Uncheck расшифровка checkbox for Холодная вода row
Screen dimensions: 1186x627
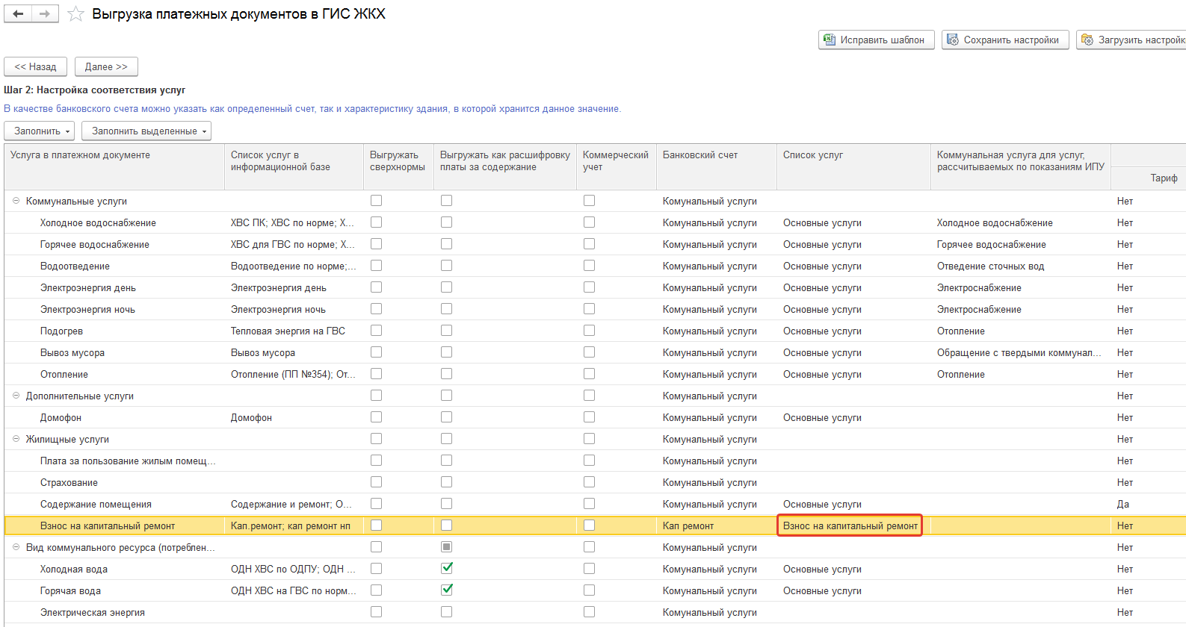pyautogui.click(x=446, y=568)
